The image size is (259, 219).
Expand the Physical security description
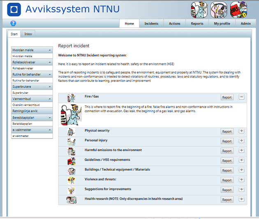[x=241, y=131]
